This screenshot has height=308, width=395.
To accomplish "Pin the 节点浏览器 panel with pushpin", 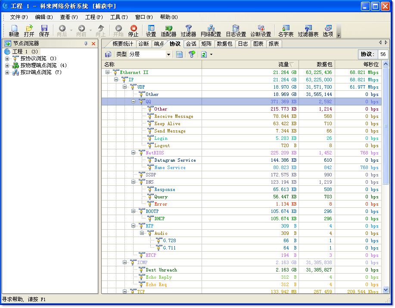I will point(86,43).
